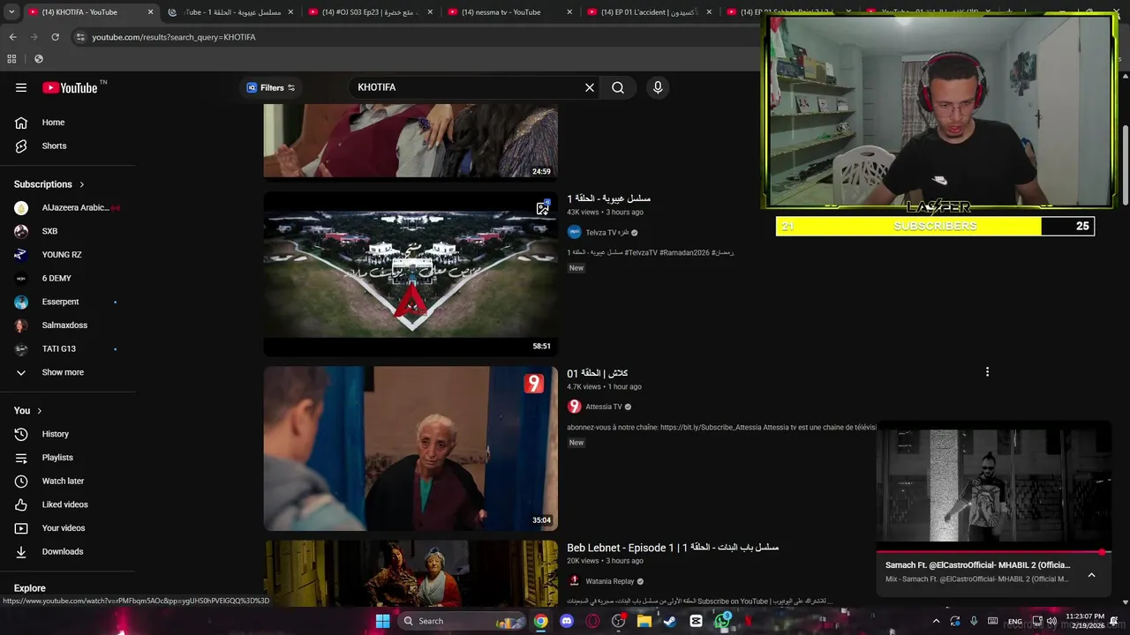This screenshot has width=1130, height=635.
Task: Switch to the EP 01 L'accident tab
Action: (x=649, y=12)
